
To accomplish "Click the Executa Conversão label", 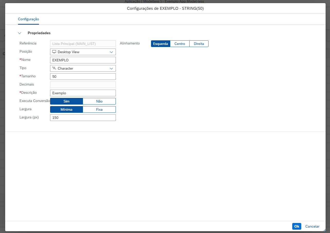I will point(35,101).
